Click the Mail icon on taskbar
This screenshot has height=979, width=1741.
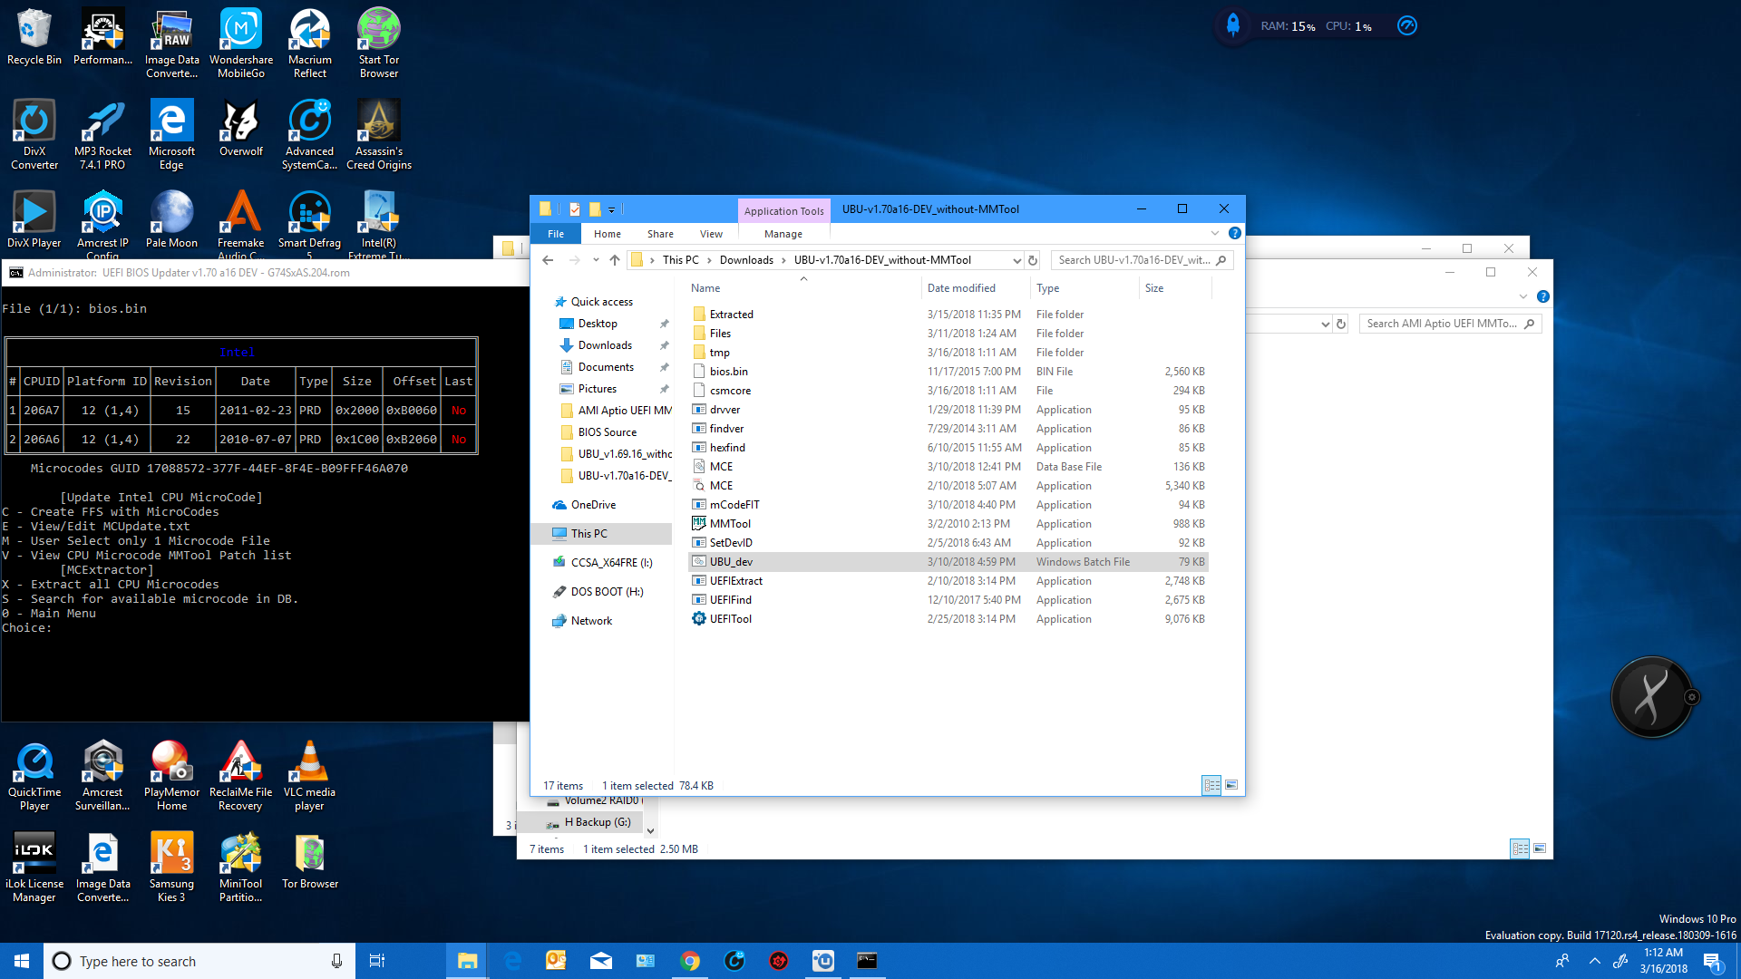coord(601,961)
